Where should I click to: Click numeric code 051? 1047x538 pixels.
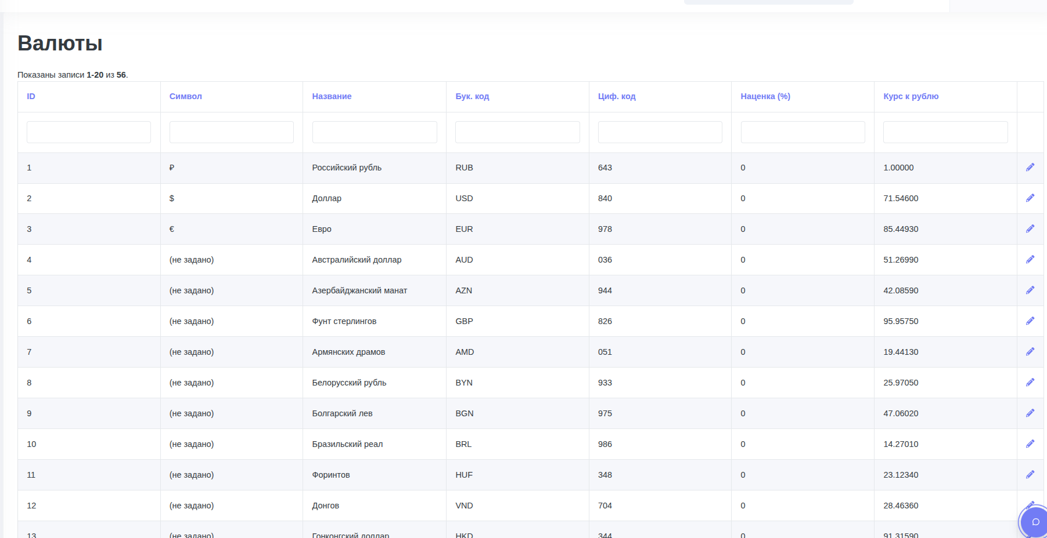coord(605,352)
